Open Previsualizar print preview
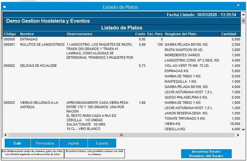 (45, 143)
